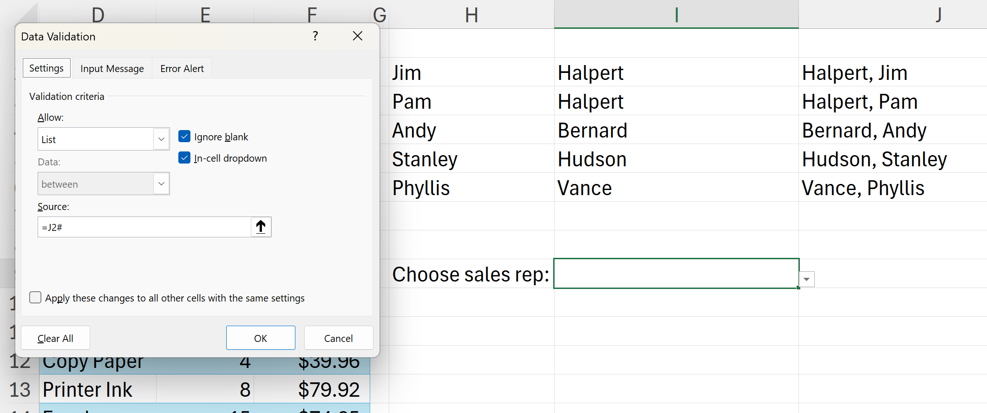The image size is (987, 413).
Task: Select column J header
Action: 938,15
